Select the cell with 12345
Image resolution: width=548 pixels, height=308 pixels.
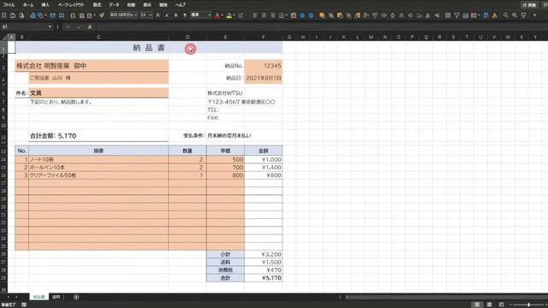(263, 66)
